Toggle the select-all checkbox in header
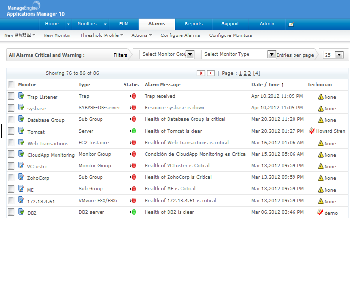The height and width of the screenshot is (302, 350). (x=11, y=84)
